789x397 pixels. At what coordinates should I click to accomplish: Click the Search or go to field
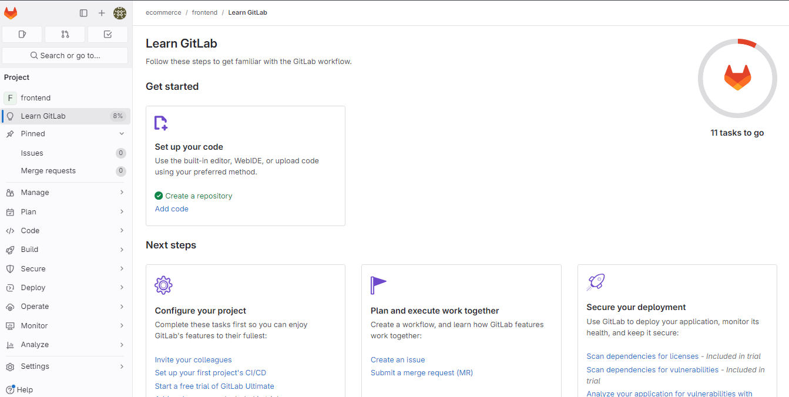[x=65, y=55]
